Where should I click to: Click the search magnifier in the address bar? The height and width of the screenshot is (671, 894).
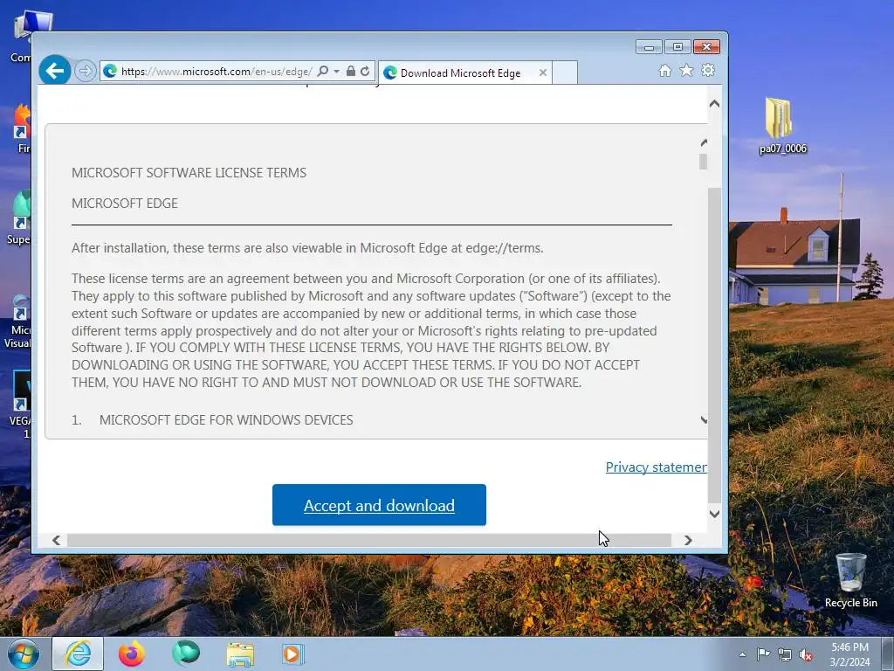point(323,72)
